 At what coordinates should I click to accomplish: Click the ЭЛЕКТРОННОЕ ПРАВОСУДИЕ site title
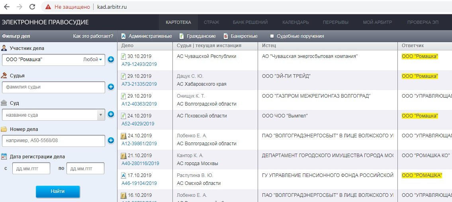click(x=45, y=22)
